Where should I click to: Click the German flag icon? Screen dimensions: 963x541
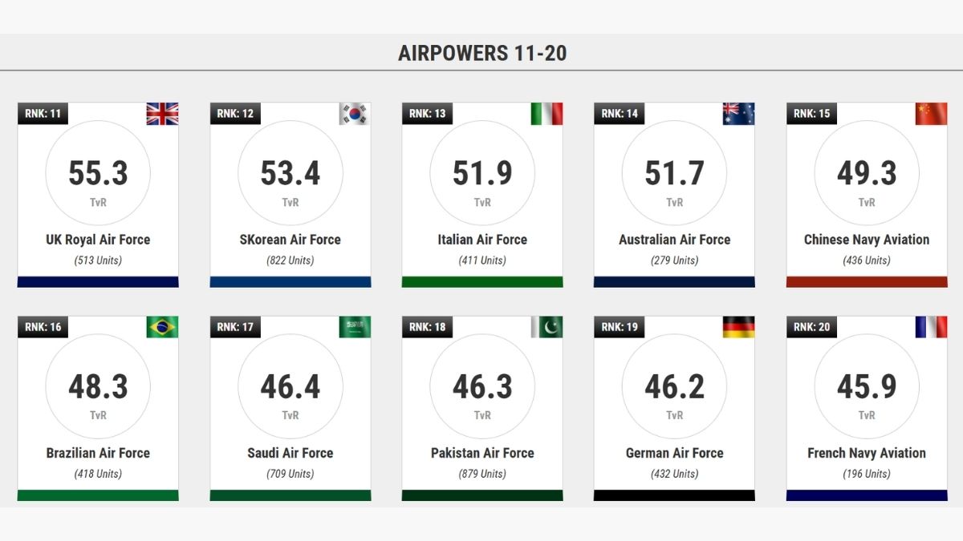738,327
